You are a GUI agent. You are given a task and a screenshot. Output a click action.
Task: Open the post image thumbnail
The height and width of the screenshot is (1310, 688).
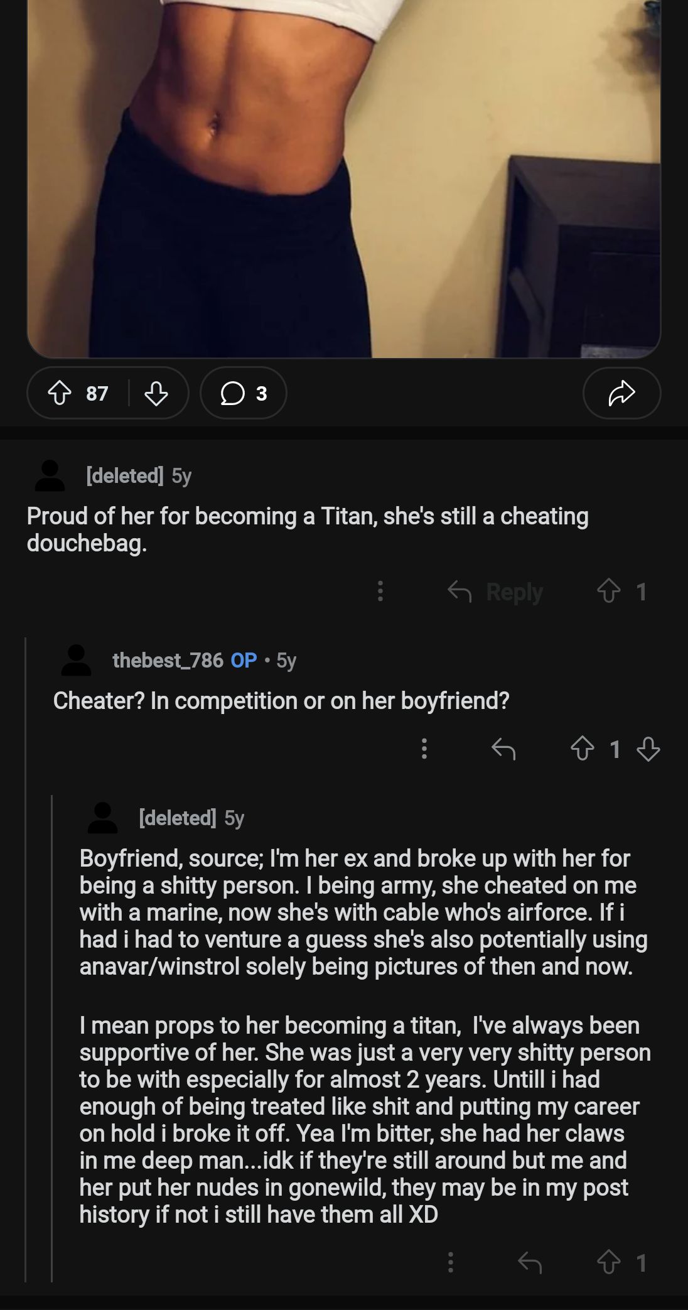coord(343,178)
